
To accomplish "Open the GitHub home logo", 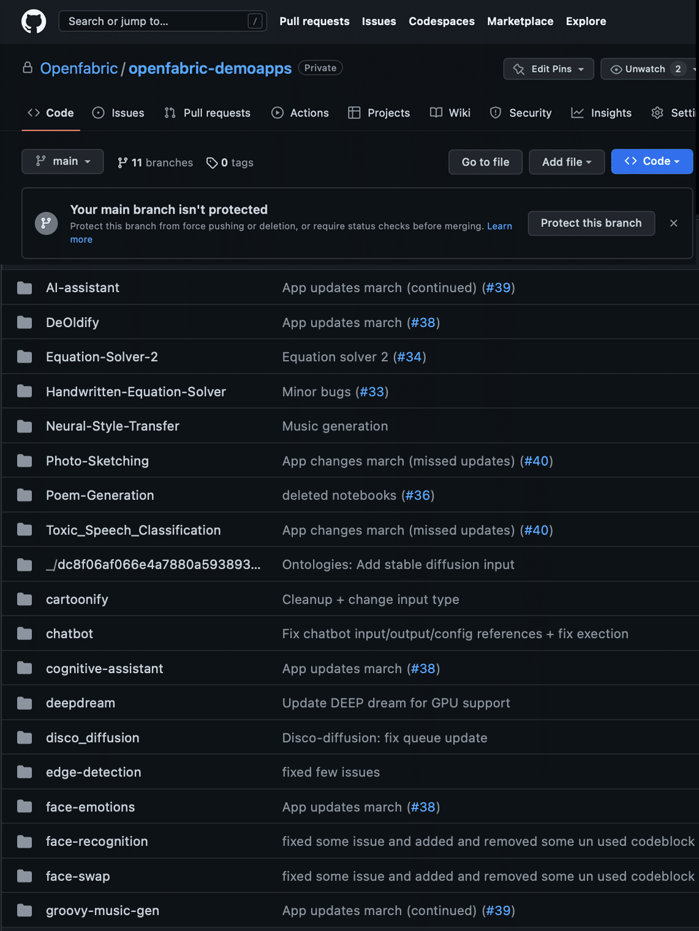I will pos(34,21).
